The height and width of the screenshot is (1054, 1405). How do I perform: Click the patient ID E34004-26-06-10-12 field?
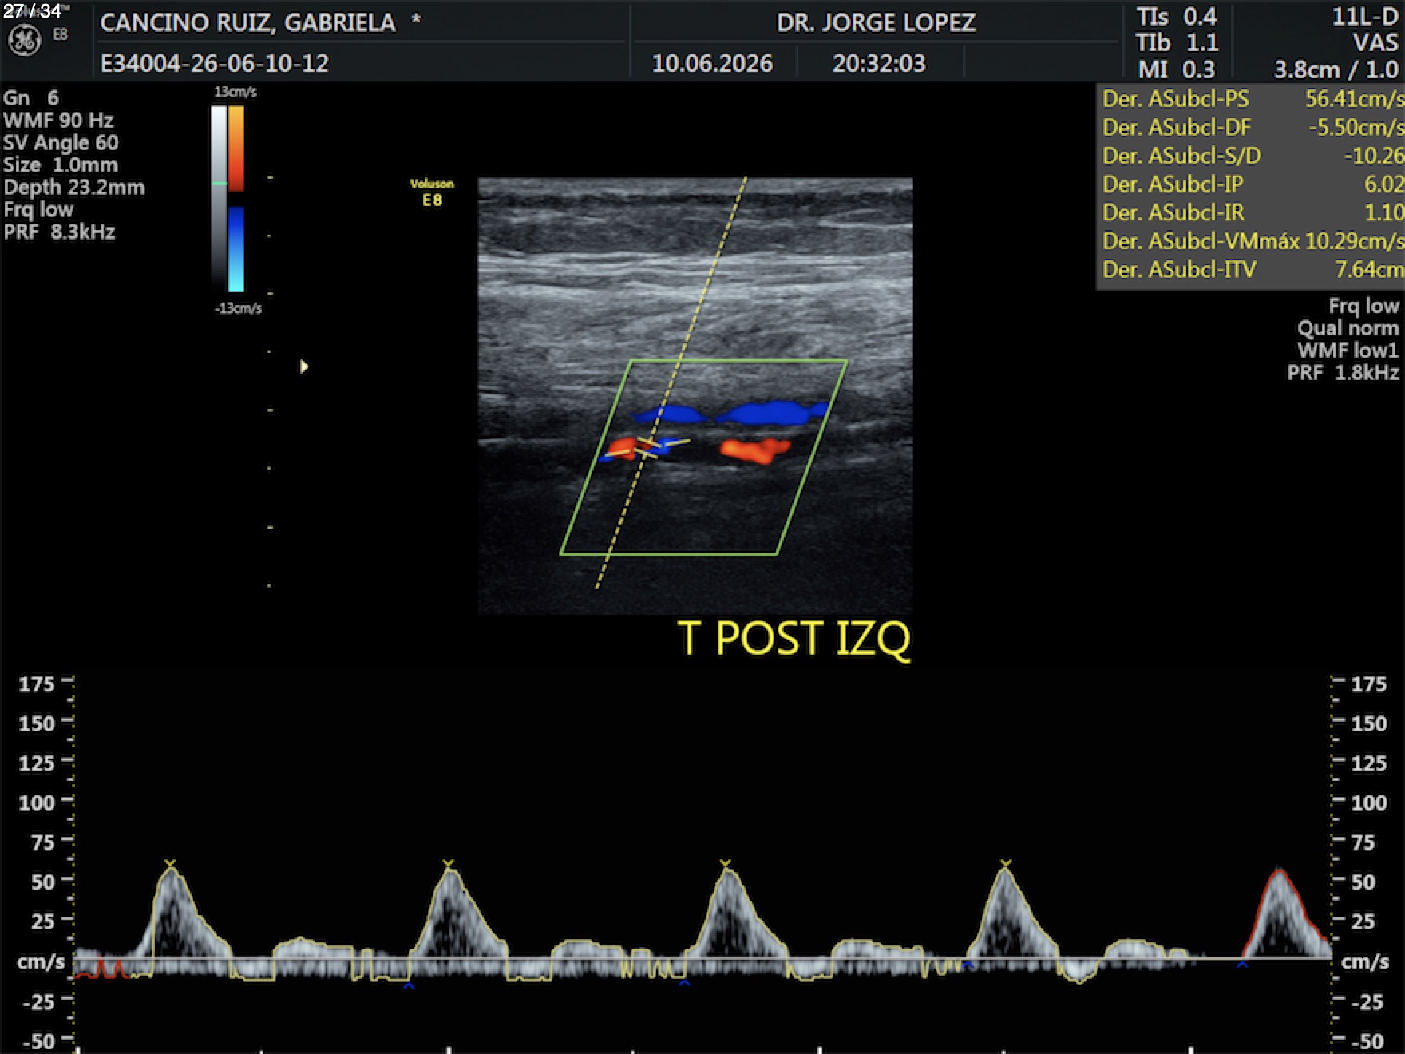pos(215,63)
